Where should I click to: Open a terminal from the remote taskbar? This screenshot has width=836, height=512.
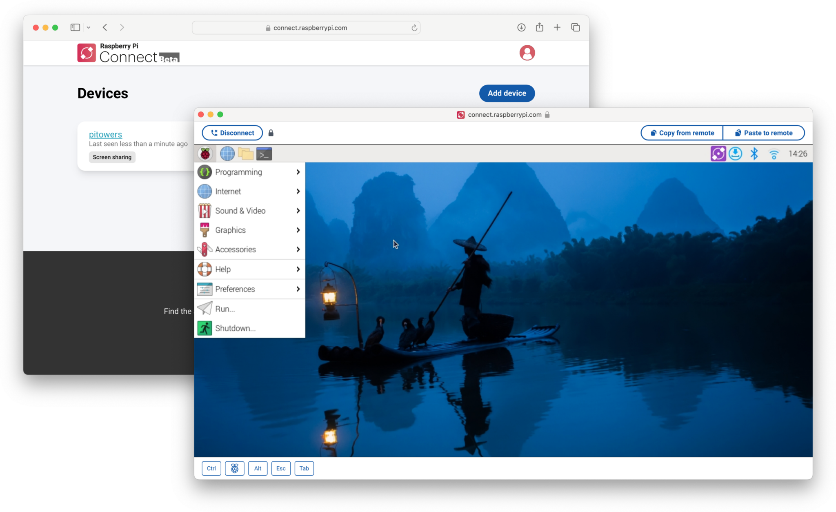pyautogui.click(x=264, y=153)
